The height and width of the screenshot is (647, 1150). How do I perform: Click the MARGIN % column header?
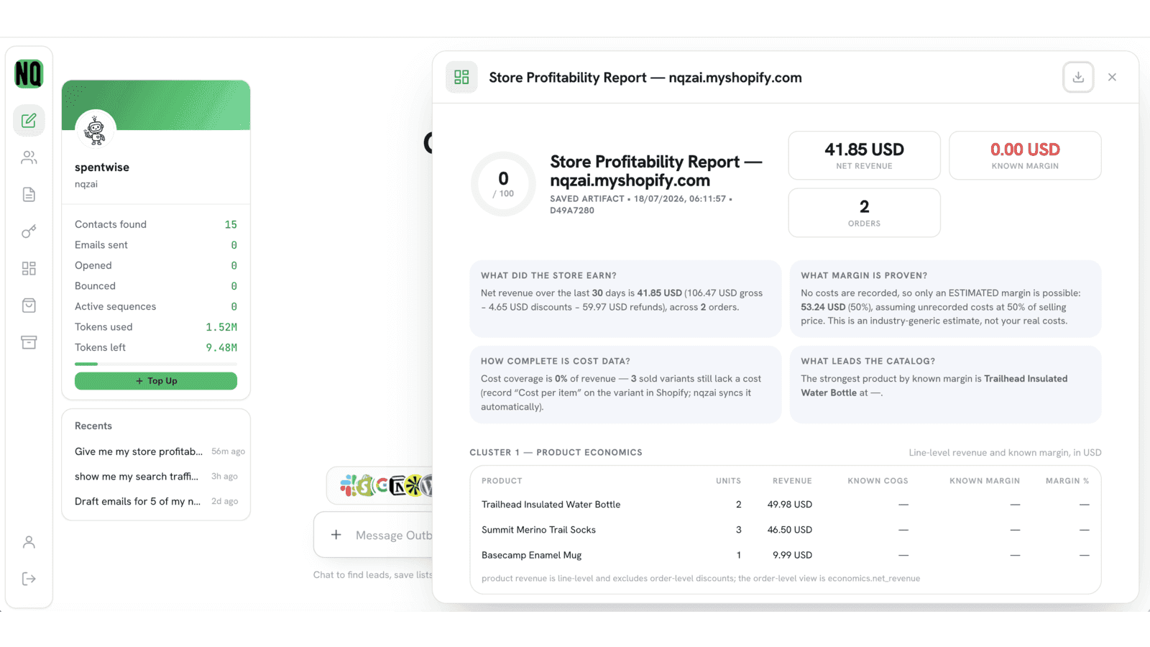click(x=1067, y=481)
